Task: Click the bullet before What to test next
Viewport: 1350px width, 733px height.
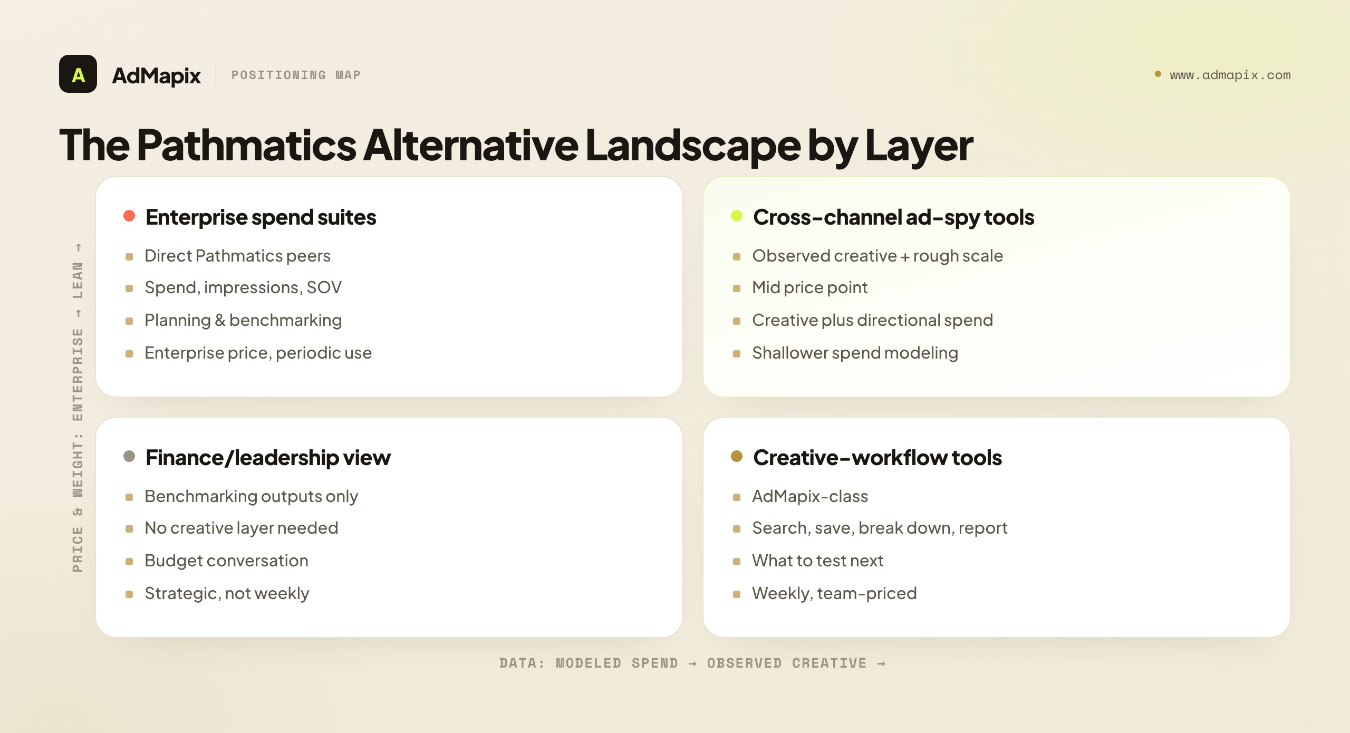Action: tap(737, 562)
